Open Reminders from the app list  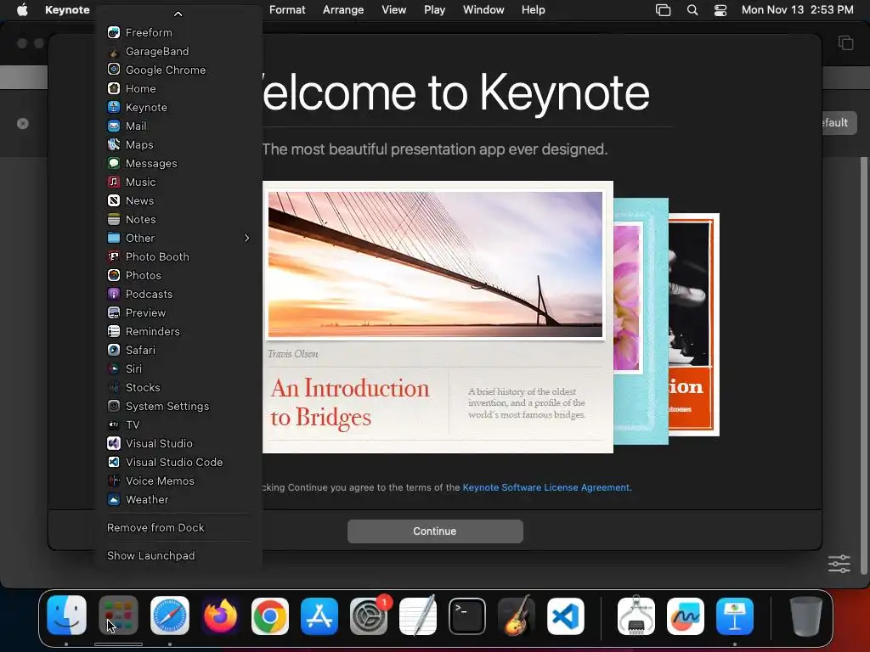point(178,332)
